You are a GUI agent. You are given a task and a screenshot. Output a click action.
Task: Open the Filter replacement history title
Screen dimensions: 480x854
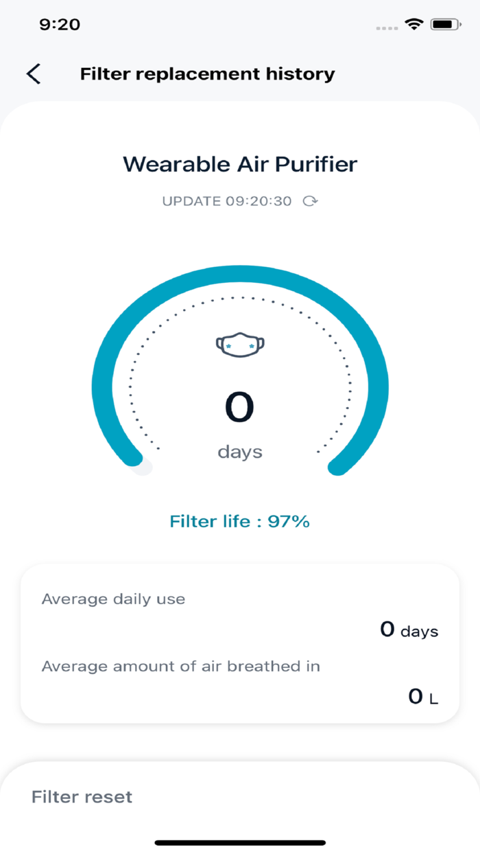pyautogui.click(x=206, y=73)
